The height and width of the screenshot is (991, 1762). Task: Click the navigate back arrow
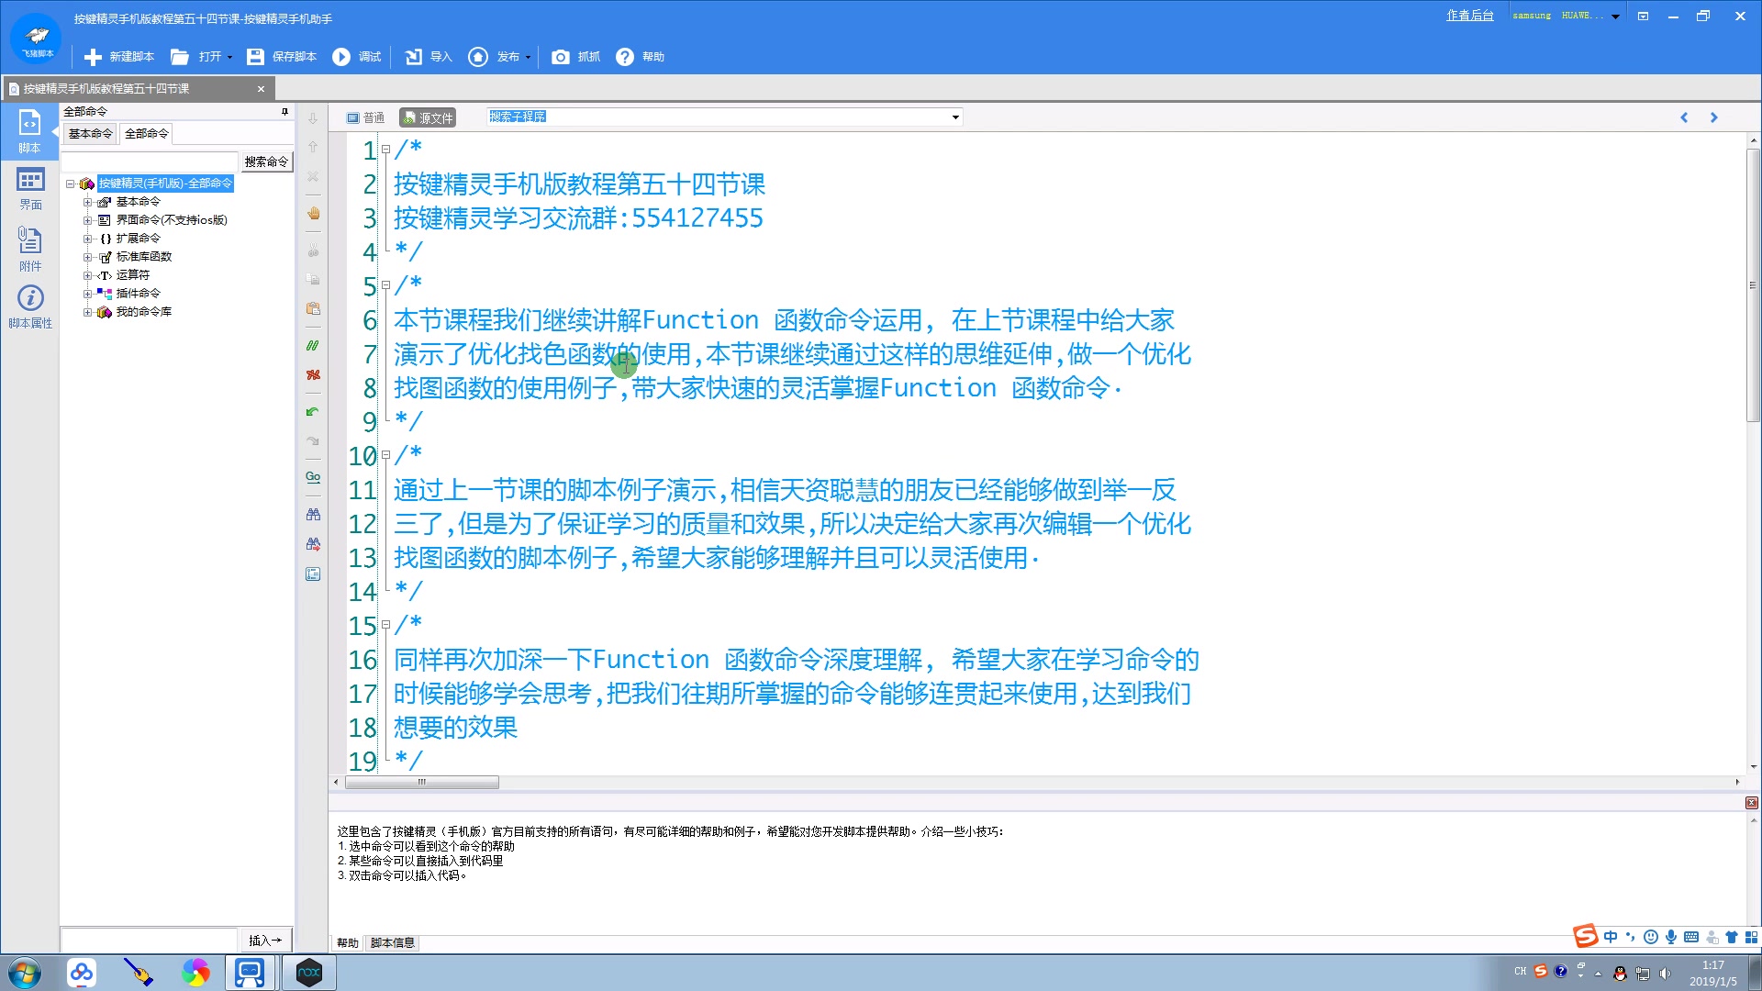point(1684,117)
